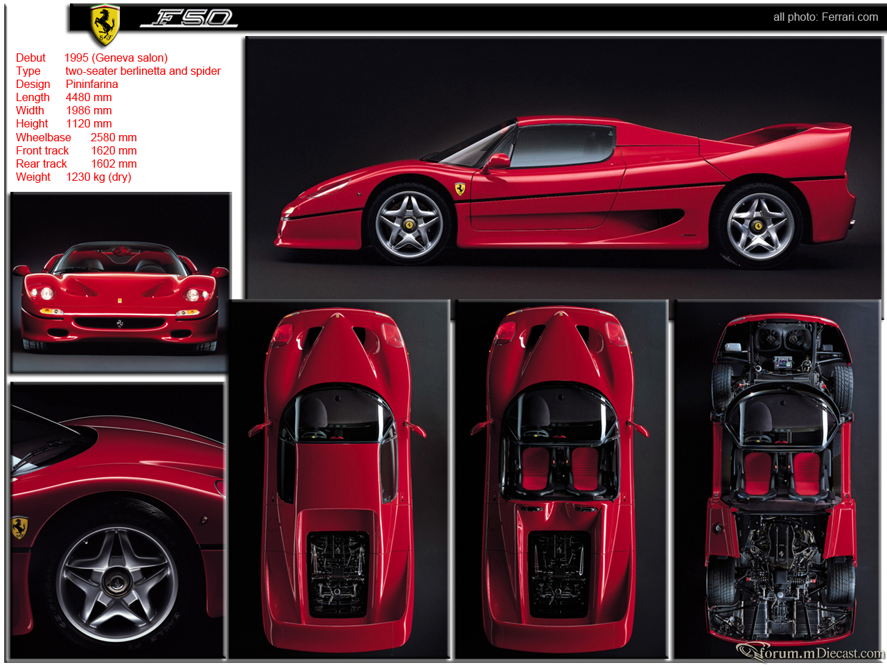Viewport: 887px width, 665px height.
Task: Click the 'Front track' label
Action: [x=42, y=151]
